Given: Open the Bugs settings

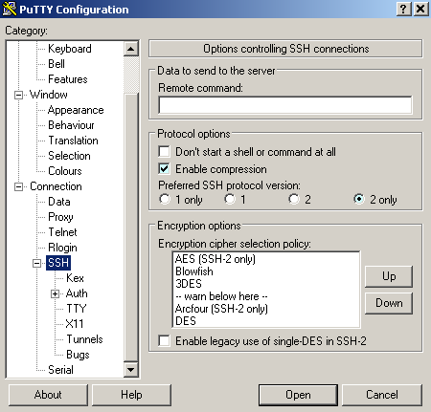Looking at the screenshot, I should pos(78,355).
